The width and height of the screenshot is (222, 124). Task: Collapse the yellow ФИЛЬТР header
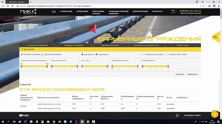click(x=110, y=49)
